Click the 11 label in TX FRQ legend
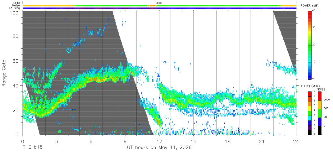The width and height of the screenshot is (333, 153). point(314,125)
